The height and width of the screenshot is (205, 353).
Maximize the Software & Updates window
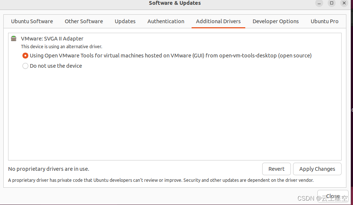332,3
